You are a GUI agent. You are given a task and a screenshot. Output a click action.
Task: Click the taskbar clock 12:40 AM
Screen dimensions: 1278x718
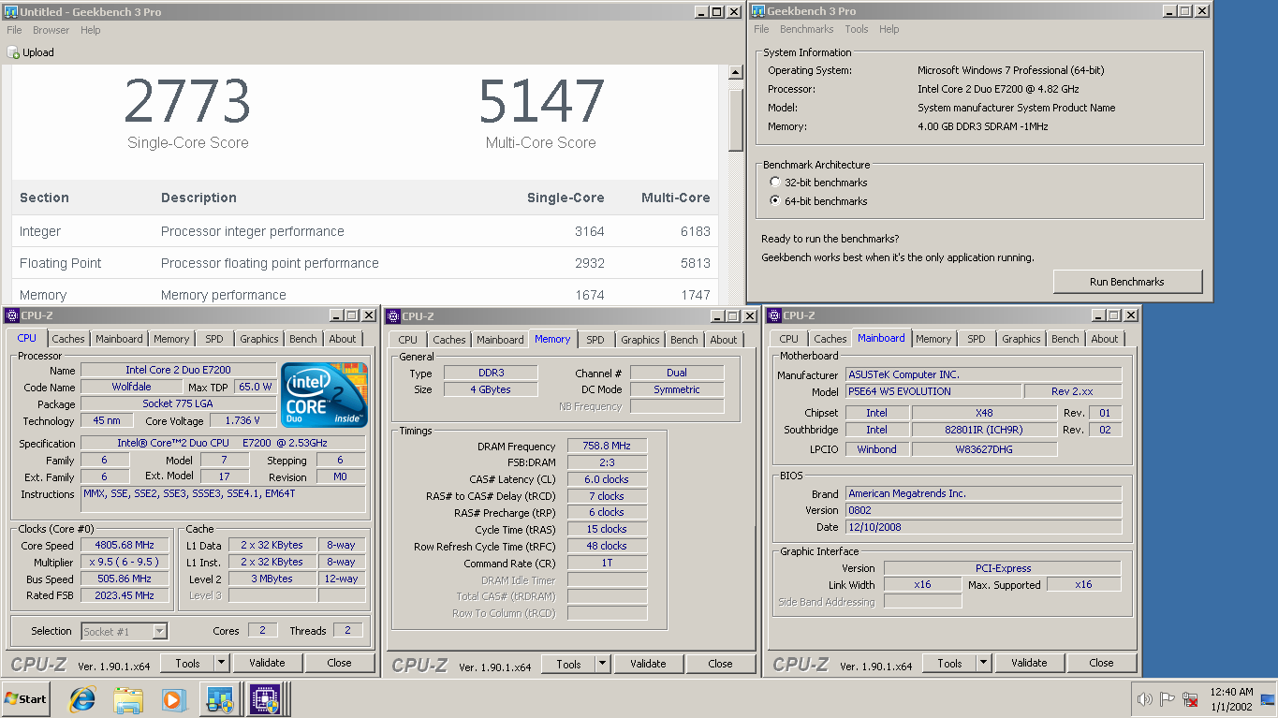[x=1230, y=692]
